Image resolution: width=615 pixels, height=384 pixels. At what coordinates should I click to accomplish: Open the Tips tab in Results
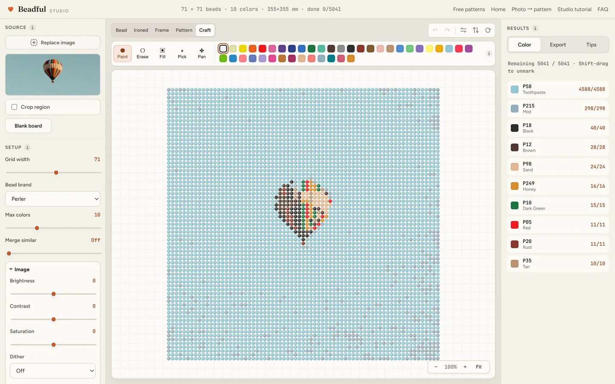point(592,45)
